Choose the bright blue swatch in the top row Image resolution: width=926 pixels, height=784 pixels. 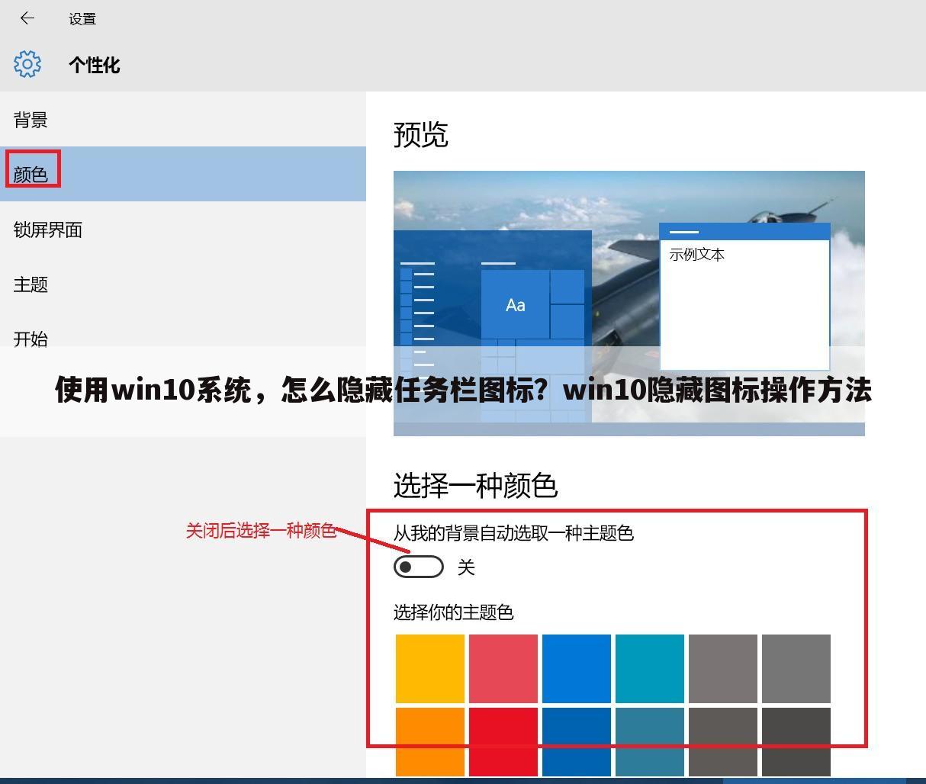point(577,669)
